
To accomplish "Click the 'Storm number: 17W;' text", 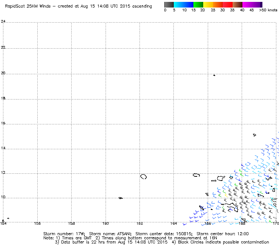I will click(x=64, y=234).
